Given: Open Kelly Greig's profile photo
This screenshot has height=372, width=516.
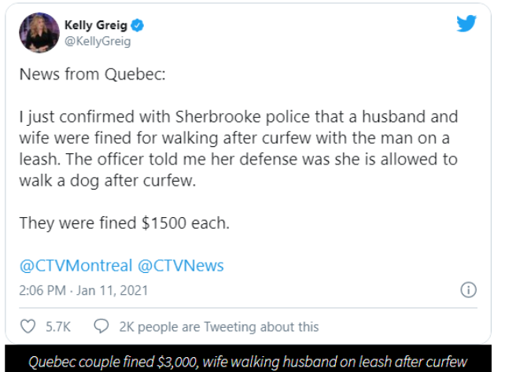Looking at the screenshot, I should 39,33.
